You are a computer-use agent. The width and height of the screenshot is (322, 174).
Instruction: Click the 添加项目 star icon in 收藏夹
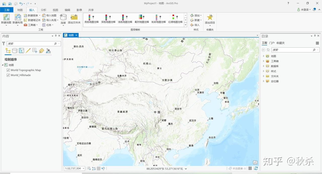[x=210, y=19]
